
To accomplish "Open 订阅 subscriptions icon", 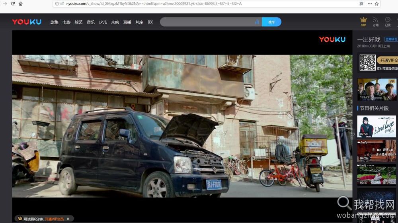I will point(375,22).
